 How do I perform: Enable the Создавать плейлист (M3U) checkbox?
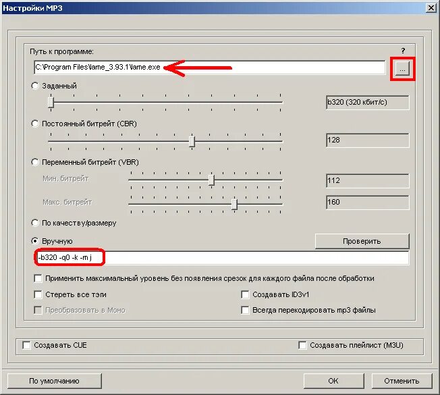tap(302, 345)
